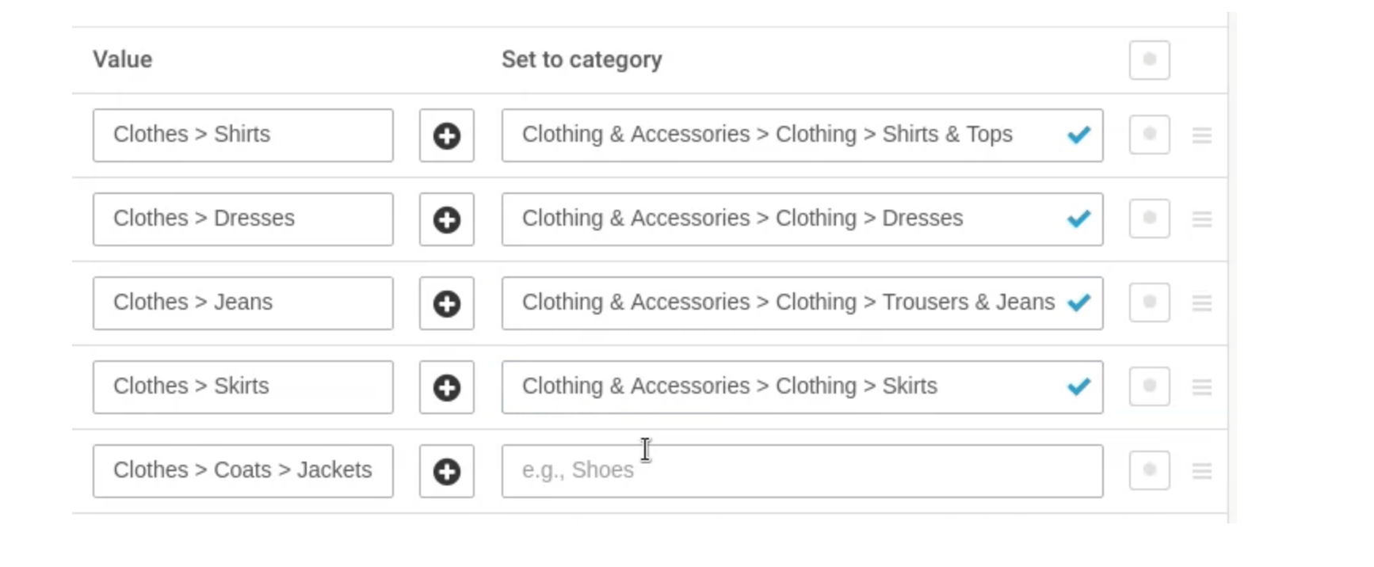
Task: Select the radio button for the Skirts row
Action: (1150, 387)
